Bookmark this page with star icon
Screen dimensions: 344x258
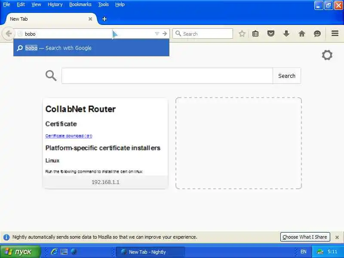[242, 34]
